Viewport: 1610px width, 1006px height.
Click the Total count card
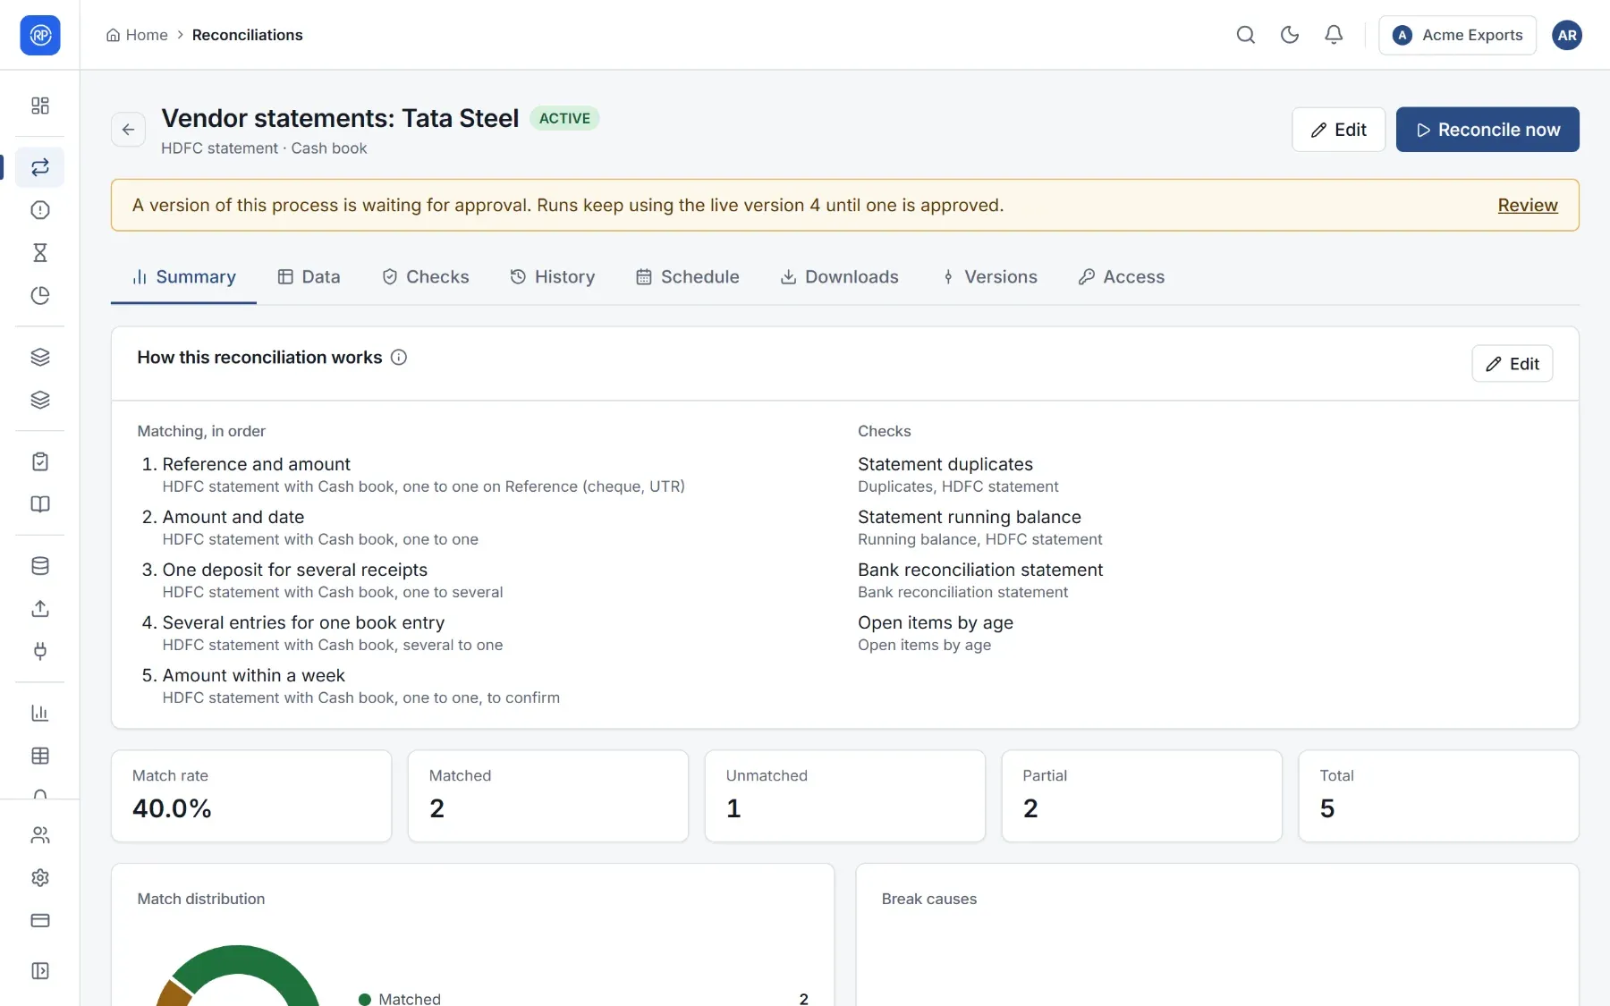coord(1438,796)
